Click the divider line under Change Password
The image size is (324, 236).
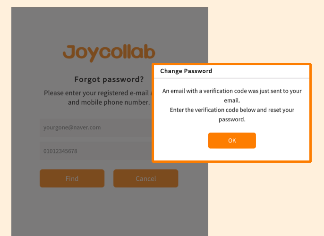pos(231,78)
